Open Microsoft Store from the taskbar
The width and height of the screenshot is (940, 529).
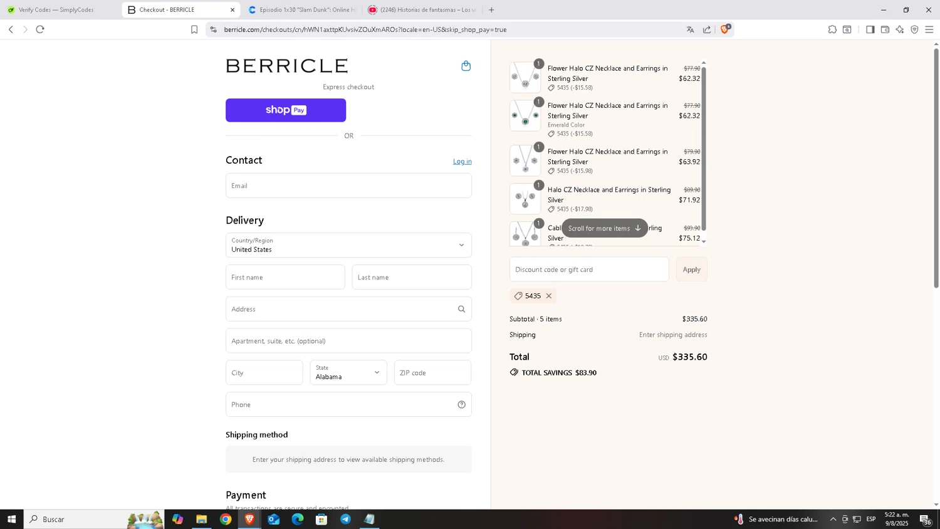tap(321, 519)
